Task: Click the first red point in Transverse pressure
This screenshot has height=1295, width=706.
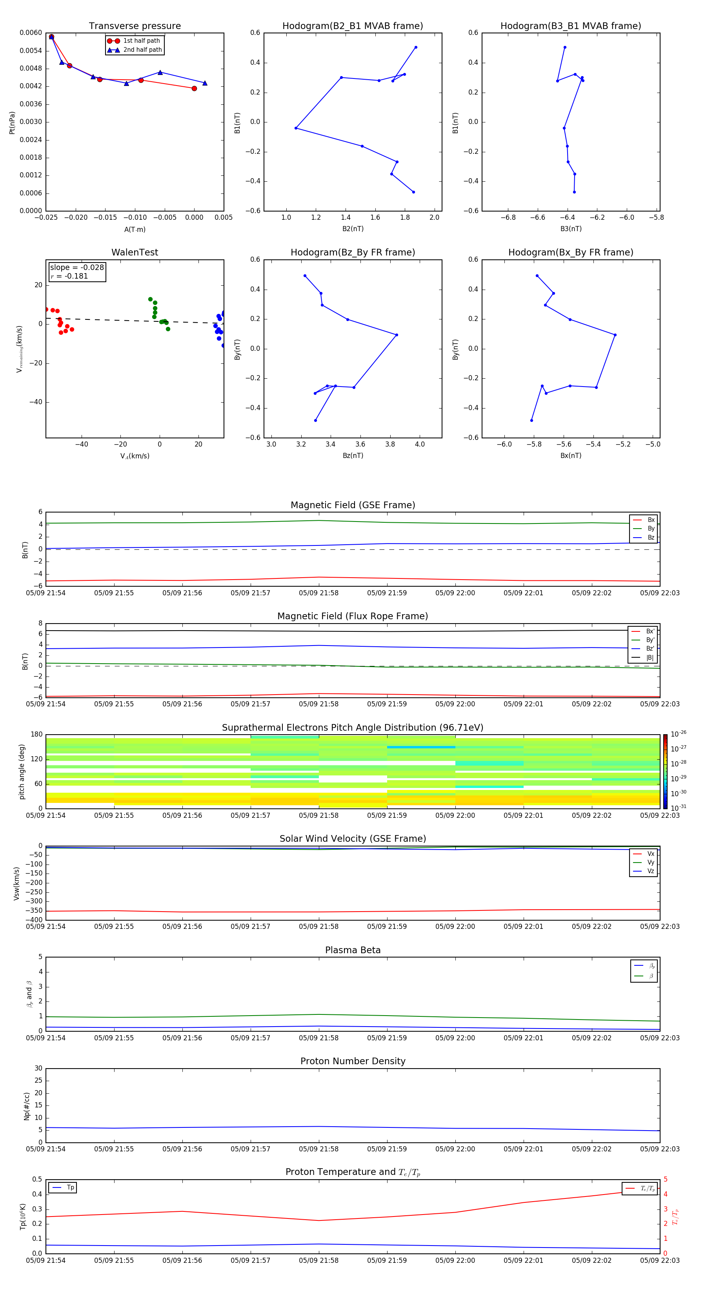Action: point(51,37)
